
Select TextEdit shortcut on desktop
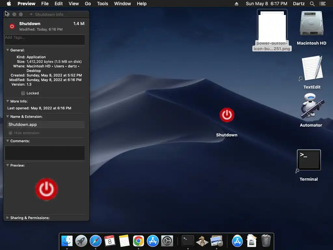[312, 68]
